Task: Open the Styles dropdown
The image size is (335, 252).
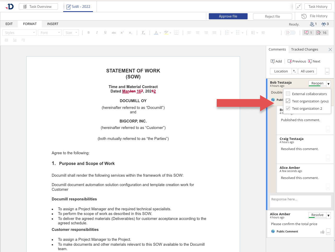Action: tap(19, 33)
